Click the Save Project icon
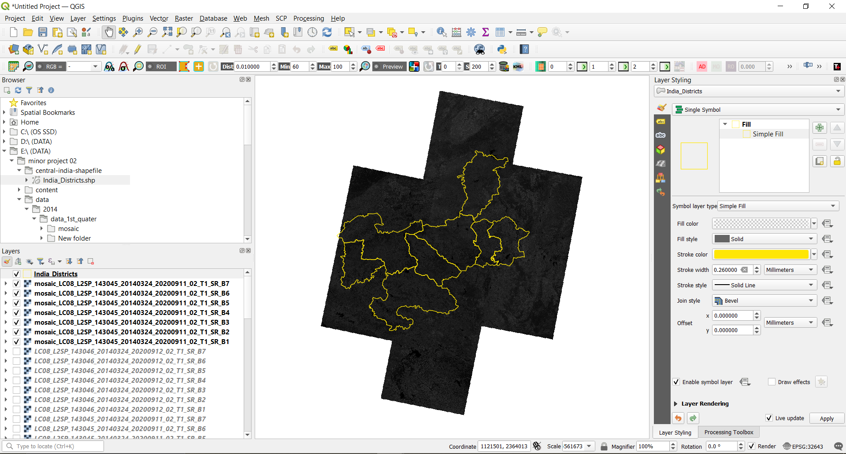This screenshot has height=454, width=846. coord(43,32)
